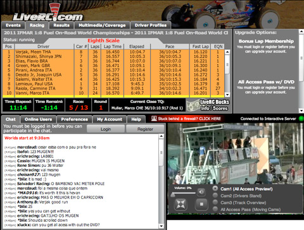This screenshot has width=304, height=230.
Task: Select driver Green, Mark GBR row
Action: 113,66
